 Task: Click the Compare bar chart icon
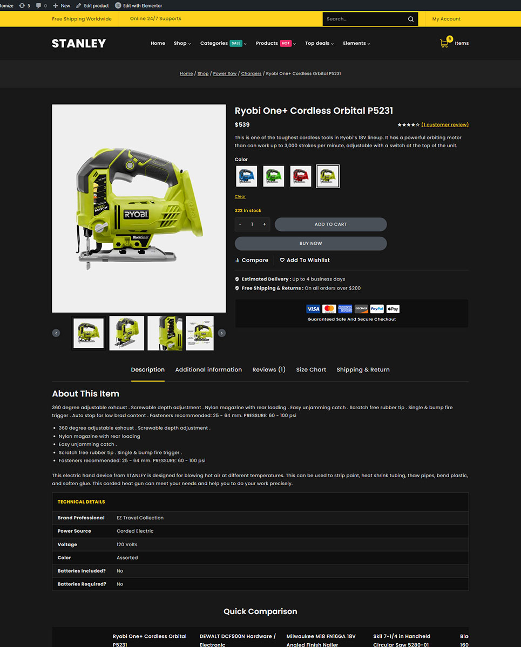click(238, 260)
